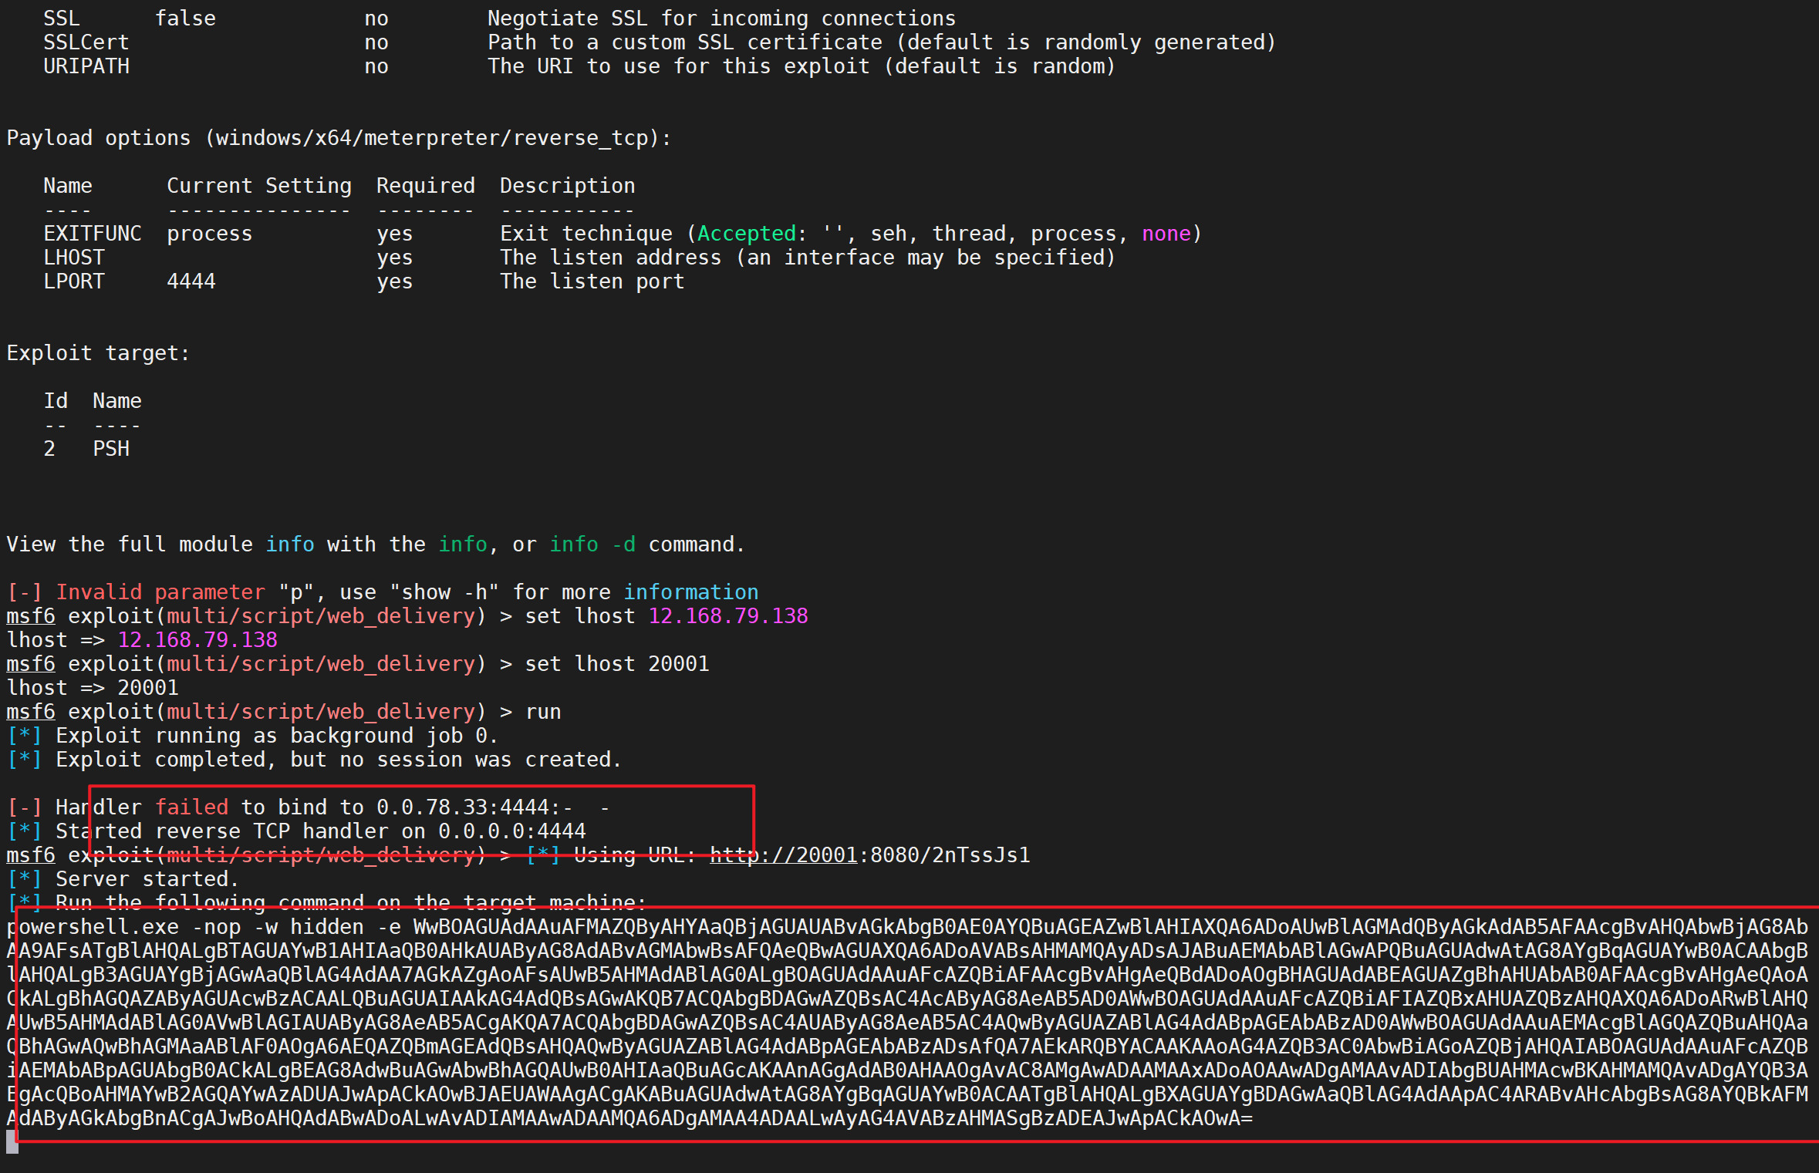Image resolution: width=1819 pixels, height=1173 pixels.
Task: Click the lhost IP 12.168.79.138 after 'set lhost'
Action: point(727,616)
